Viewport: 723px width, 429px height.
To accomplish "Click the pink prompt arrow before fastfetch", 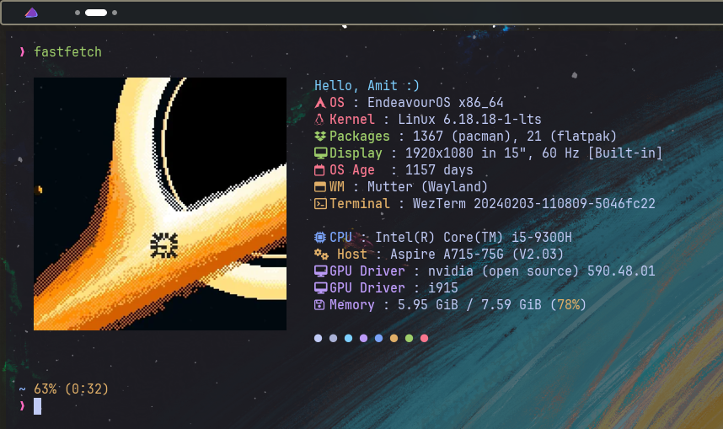I will coord(22,51).
